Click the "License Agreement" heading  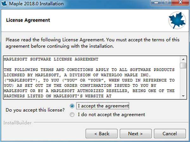[x=28, y=20]
